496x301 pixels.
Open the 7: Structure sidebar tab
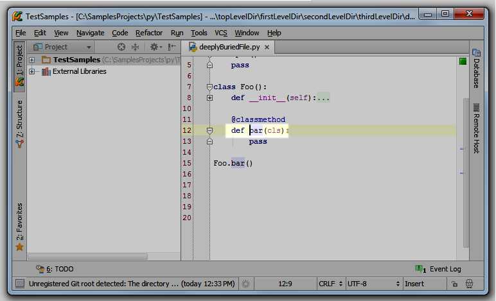click(19, 124)
